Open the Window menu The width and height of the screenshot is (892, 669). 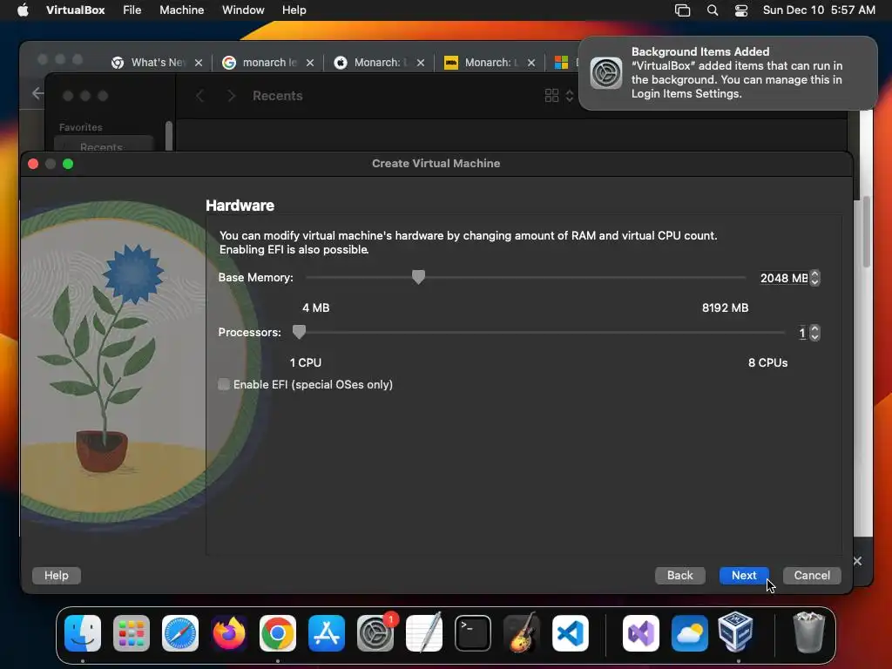tap(243, 10)
